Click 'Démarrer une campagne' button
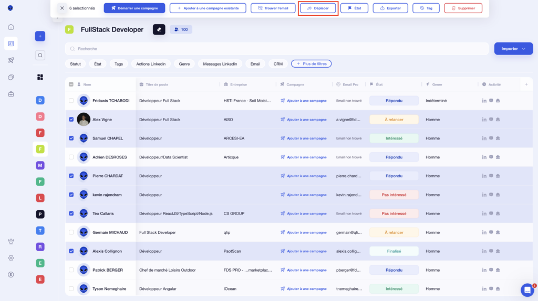Viewport: 538px width, 301px height. pos(134,8)
